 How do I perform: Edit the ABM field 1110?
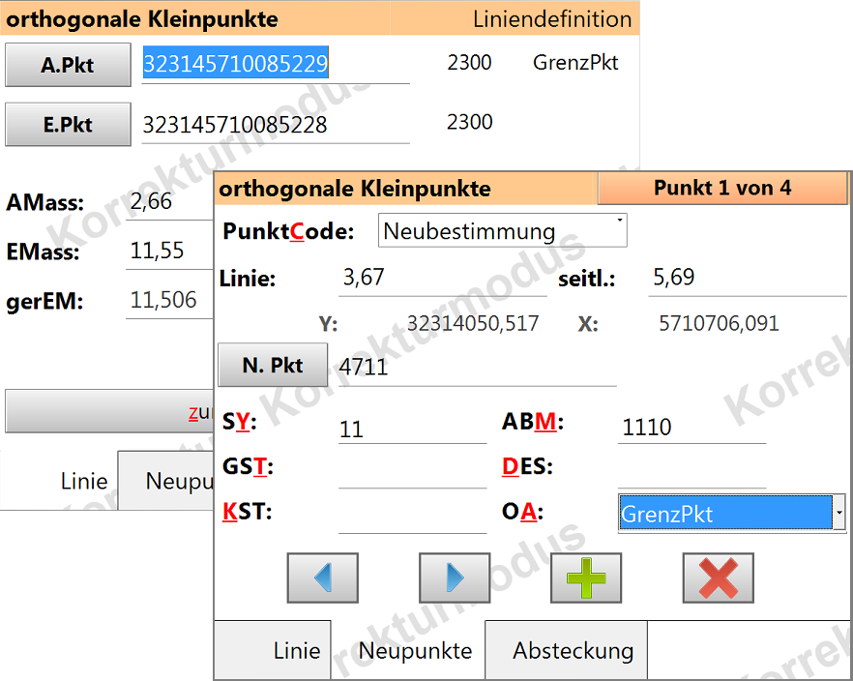click(692, 427)
